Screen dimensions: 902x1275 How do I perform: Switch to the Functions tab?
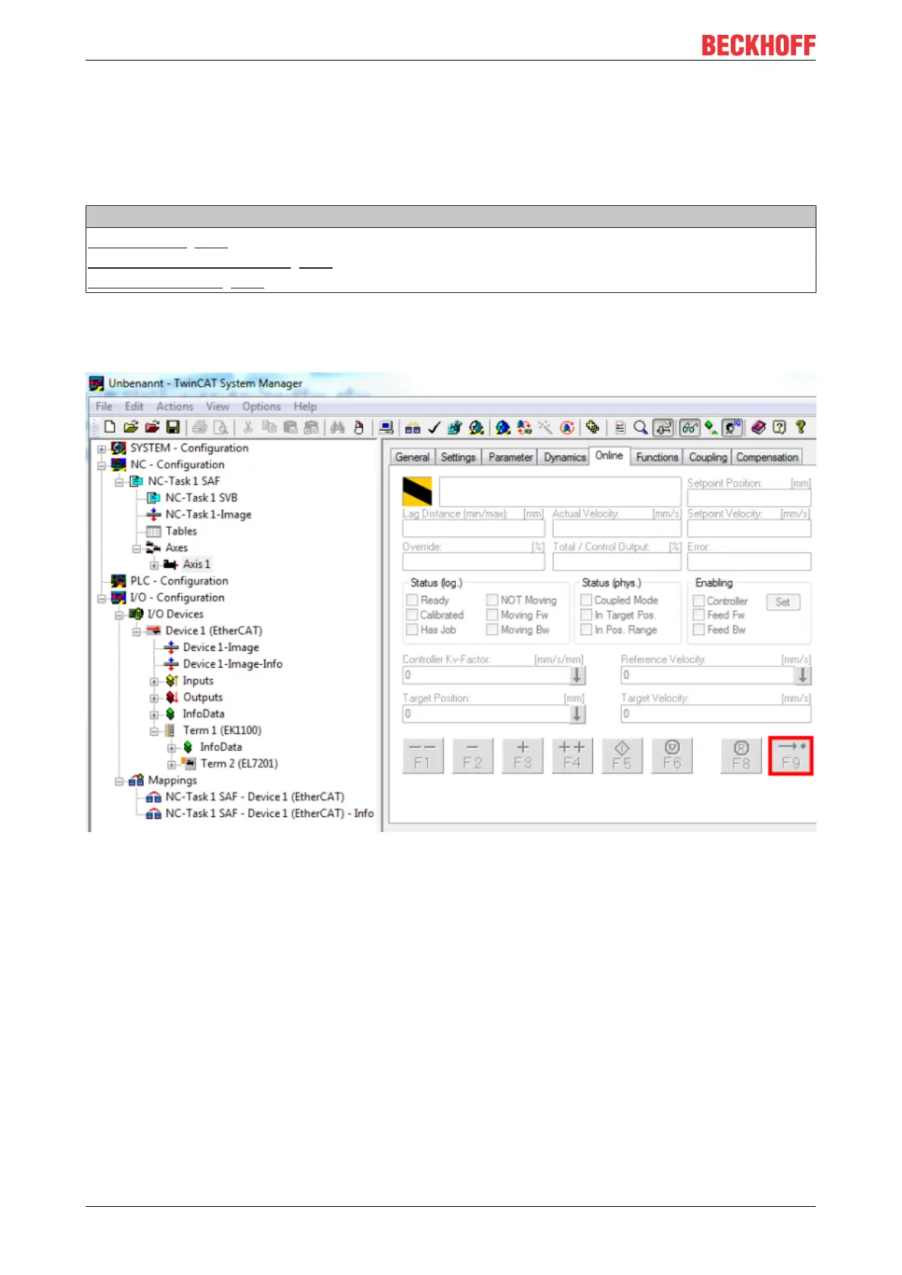(657, 457)
